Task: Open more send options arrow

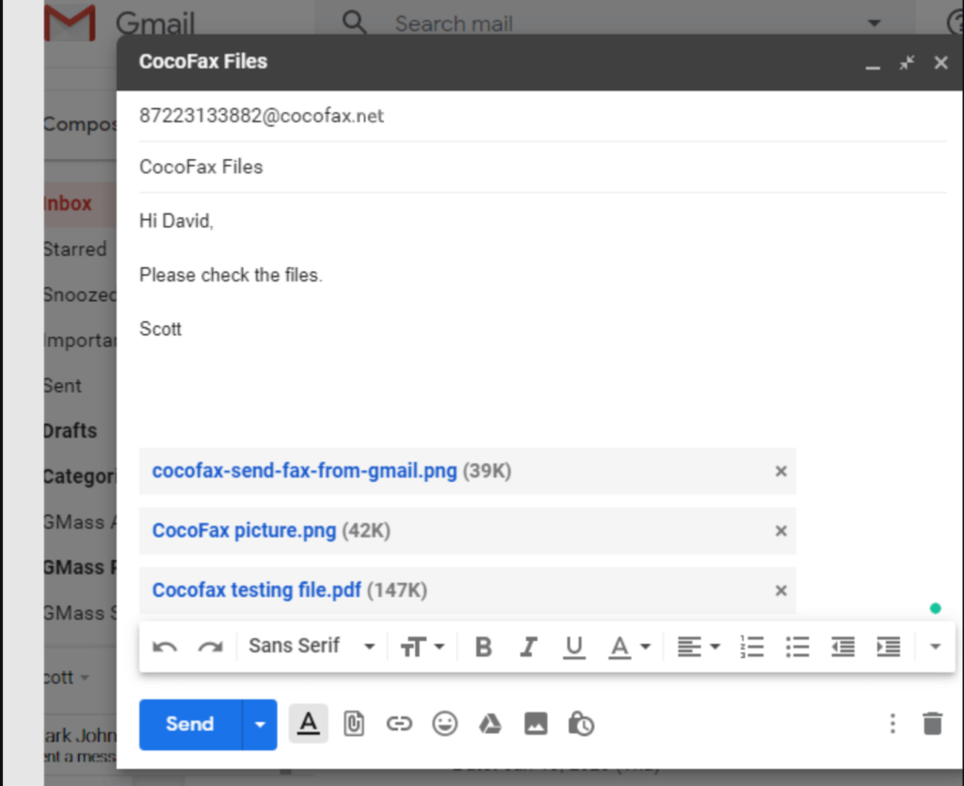Action: click(260, 724)
